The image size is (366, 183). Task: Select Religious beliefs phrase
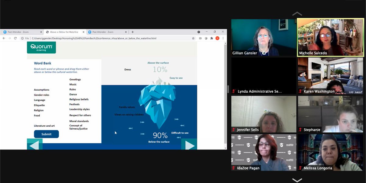coord(79,99)
